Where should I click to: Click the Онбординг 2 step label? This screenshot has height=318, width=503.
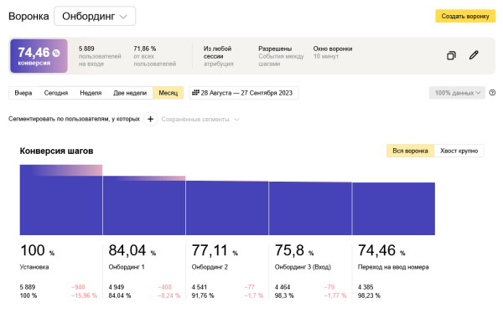[210, 267]
